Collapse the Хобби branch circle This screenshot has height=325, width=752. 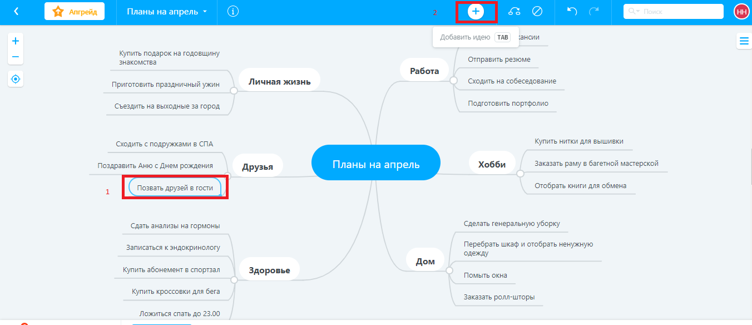pos(521,173)
